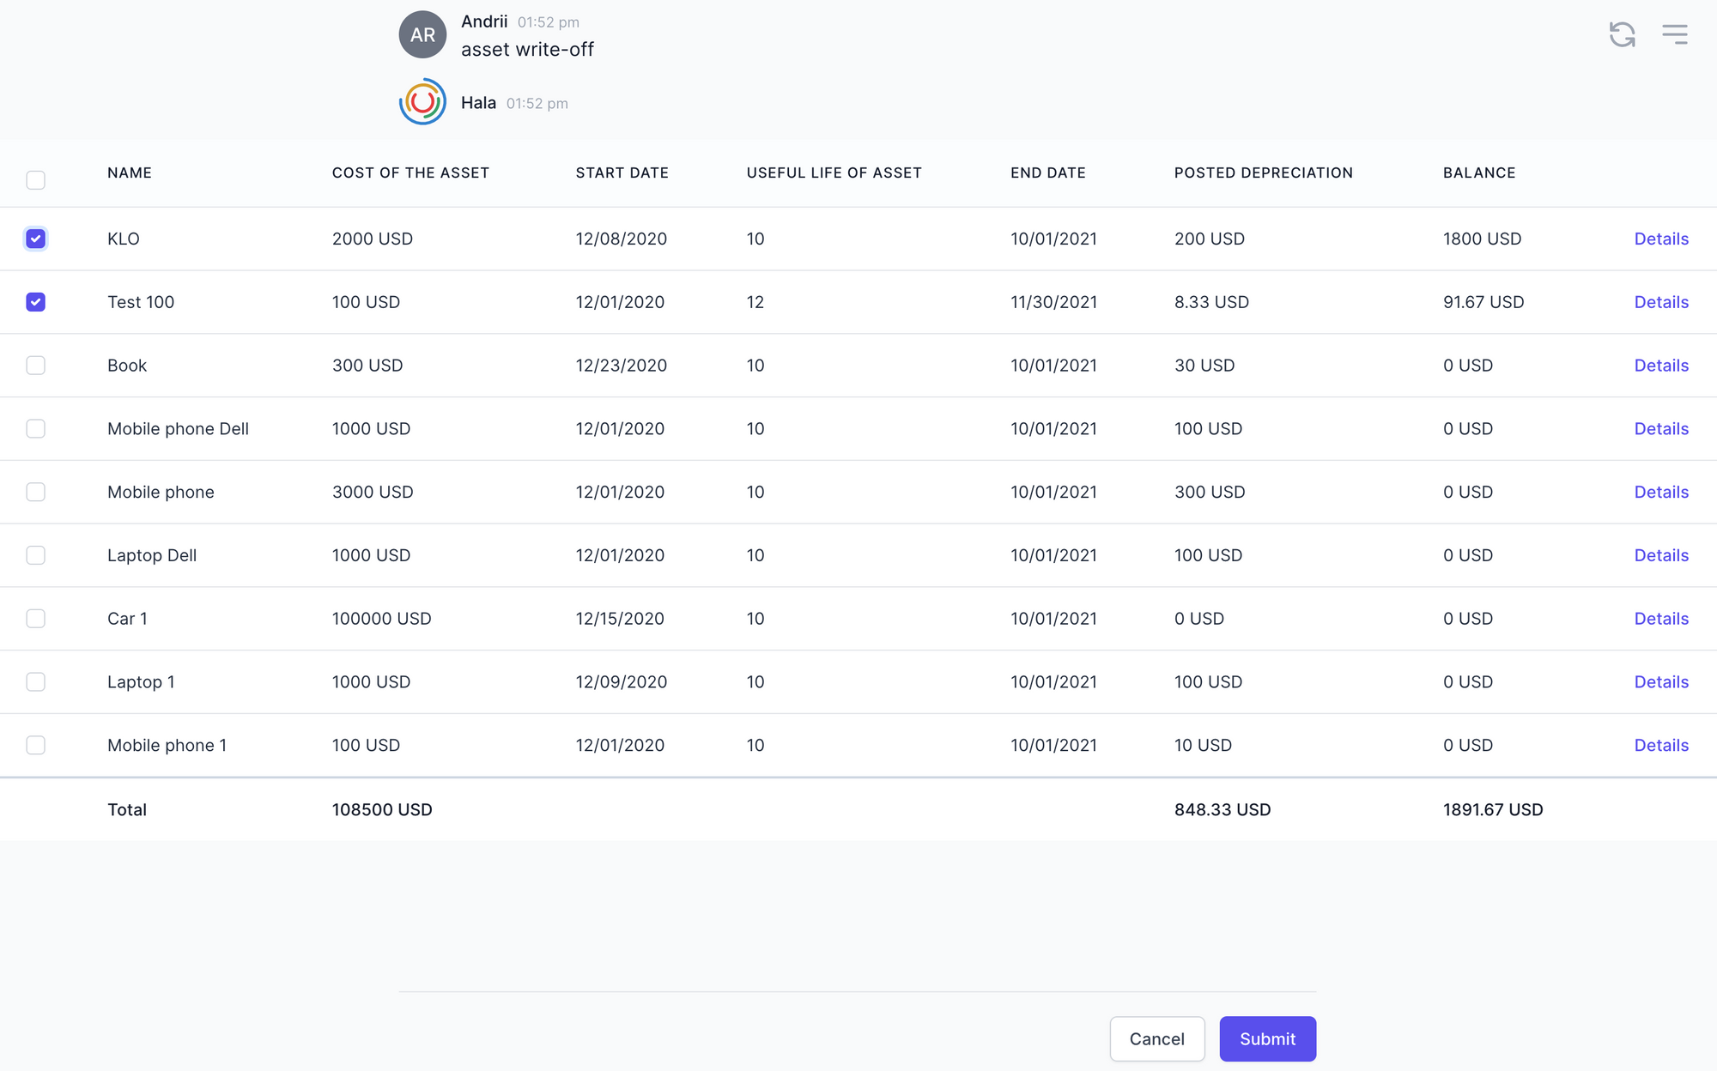
Task: Click the asset write-off message text
Action: [x=527, y=49]
